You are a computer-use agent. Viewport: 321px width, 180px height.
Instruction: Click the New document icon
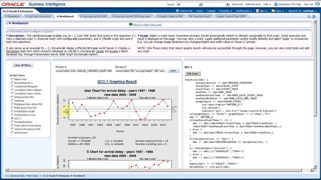tap(257, 11)
